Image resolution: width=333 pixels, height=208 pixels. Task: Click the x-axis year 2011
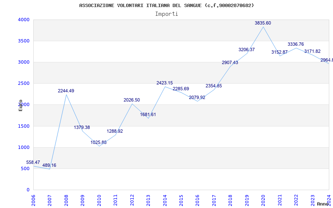[115, 201]
